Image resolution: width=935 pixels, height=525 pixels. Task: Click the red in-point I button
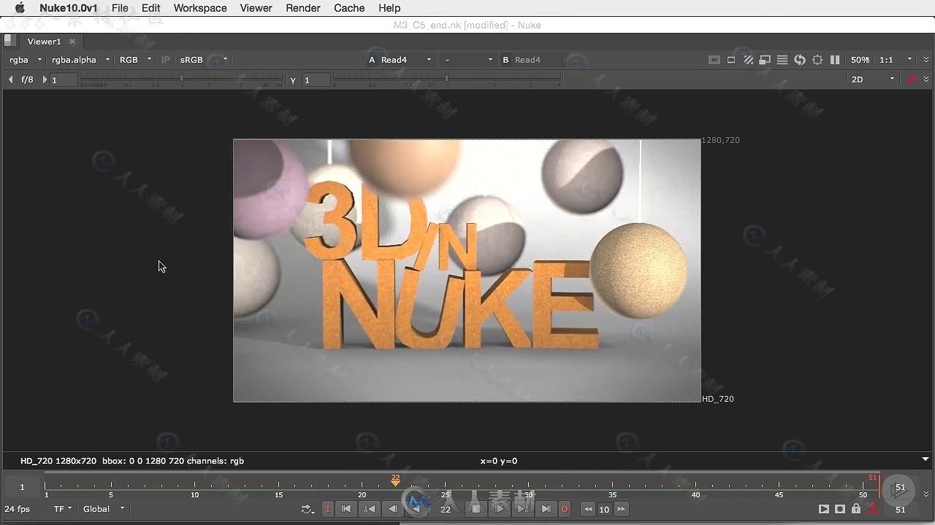[x=328, y=509]
